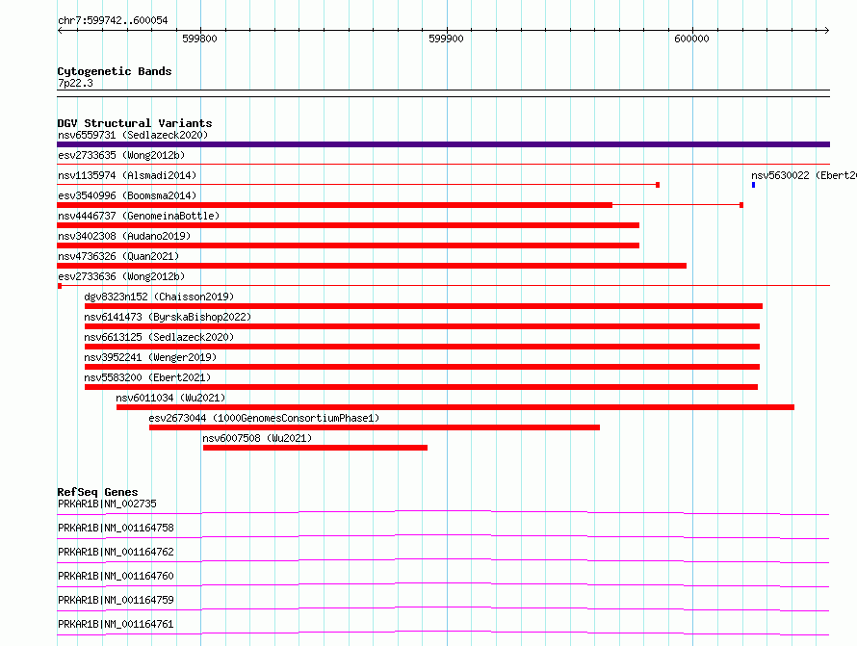857x646 pixels.
Task: Click the esv2733636 (Wong2012b) left end marker
Action: (x=60, y=286)
